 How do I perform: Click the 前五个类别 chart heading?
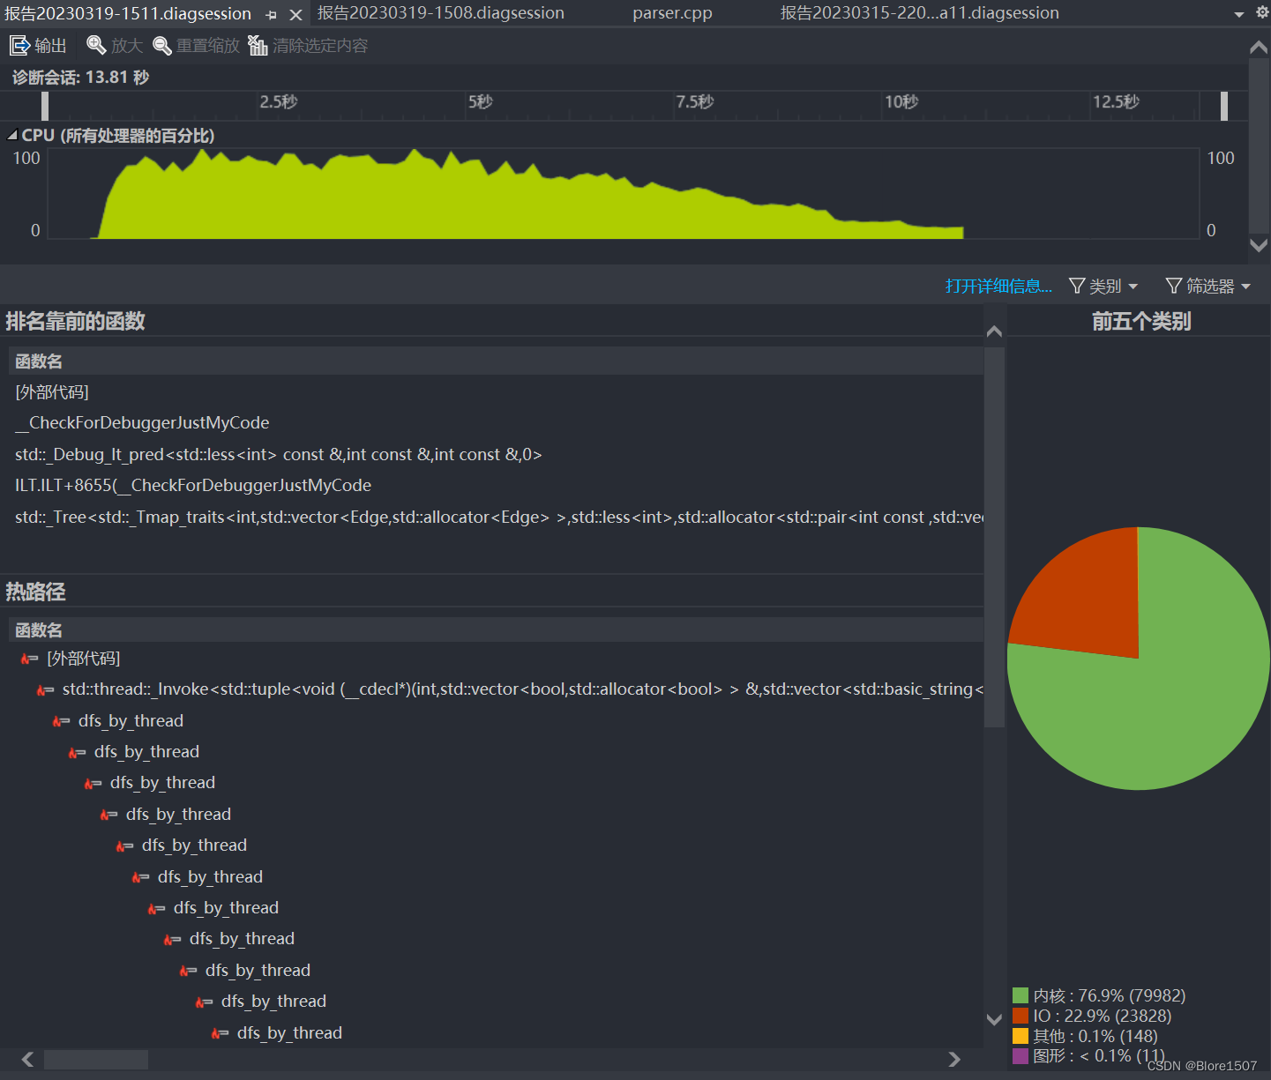click(x=1141, y=322)
